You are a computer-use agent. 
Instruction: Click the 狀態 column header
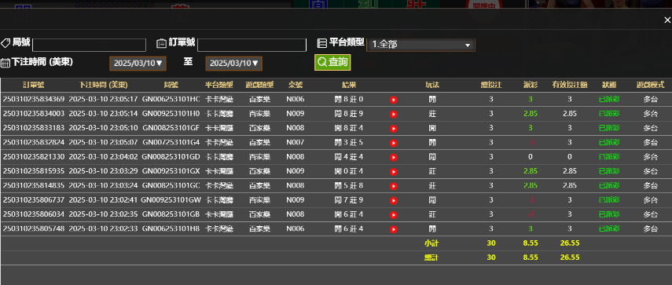click(x=609, y=85)
